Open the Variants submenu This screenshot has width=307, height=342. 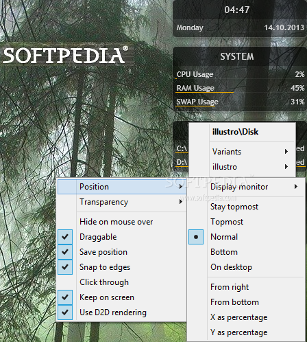[242, 152]
